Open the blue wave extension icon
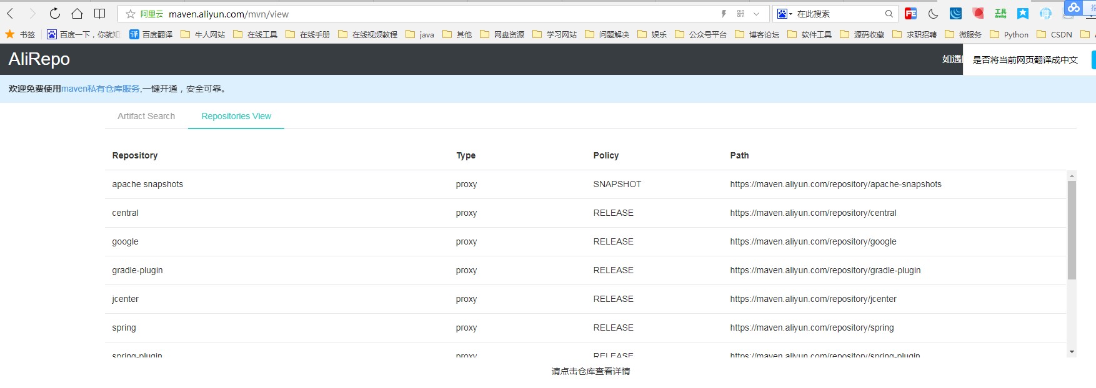1096x388 pixels. [x=956, y=14]
